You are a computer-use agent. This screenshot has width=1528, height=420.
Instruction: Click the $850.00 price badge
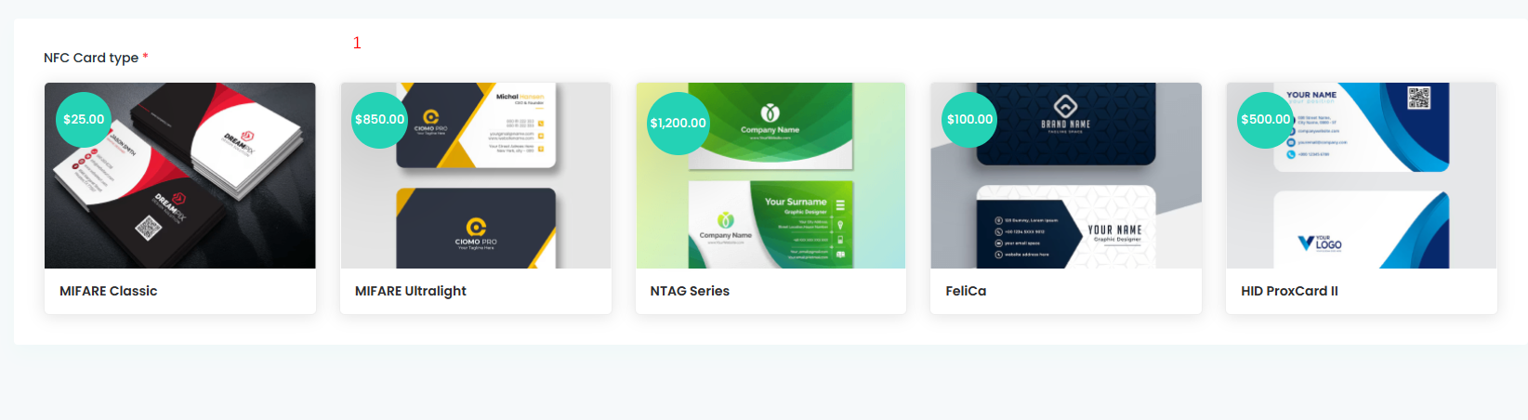pyautogui.click(x=379, y=119)
